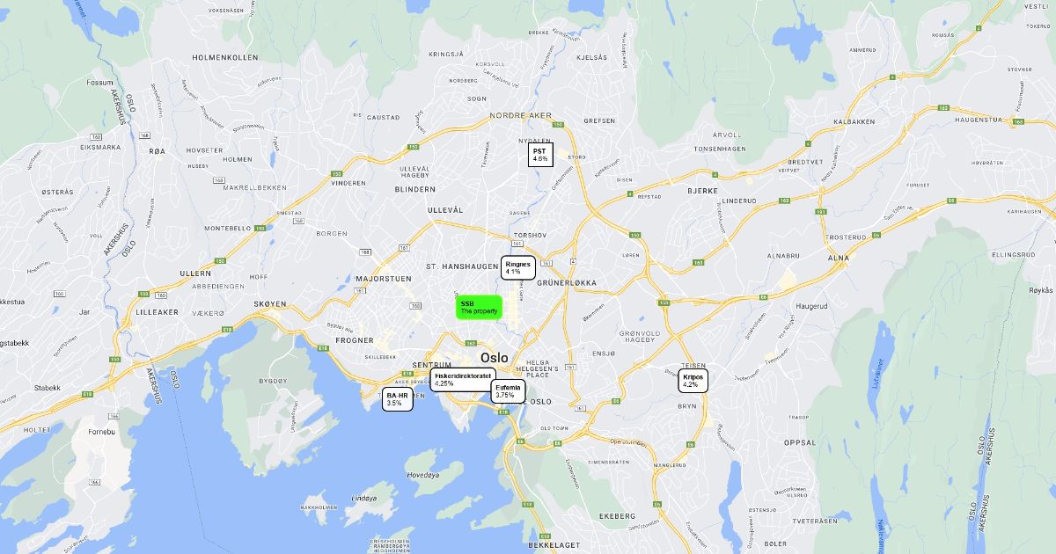Click the EKEBERG area label

(617, 515)
